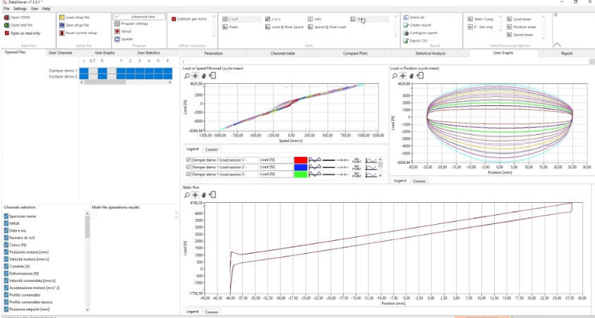
Task: Click the Open text file icon
Action: click(6, 25)
